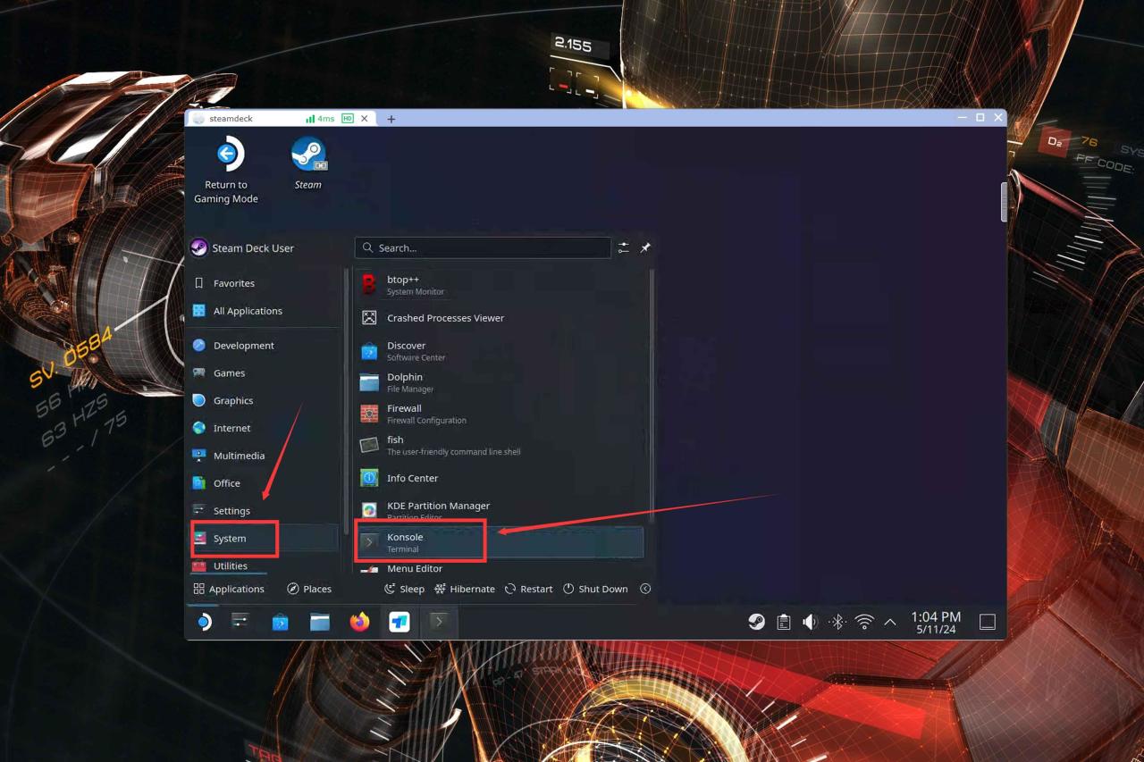Click the volume speaker tray icon
This screenshot has width=1144, height=762.
[x=811, y=622]
